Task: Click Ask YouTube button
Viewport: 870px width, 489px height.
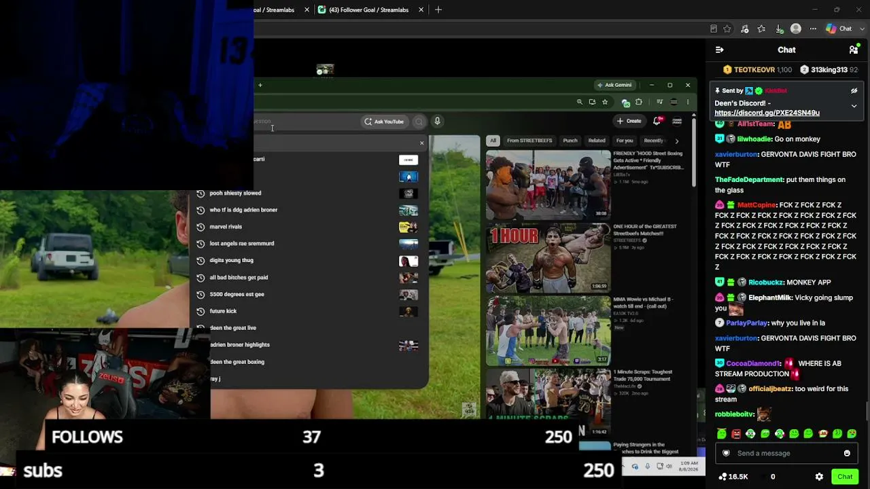Action: pyautogui.click(x=384, y=122)
